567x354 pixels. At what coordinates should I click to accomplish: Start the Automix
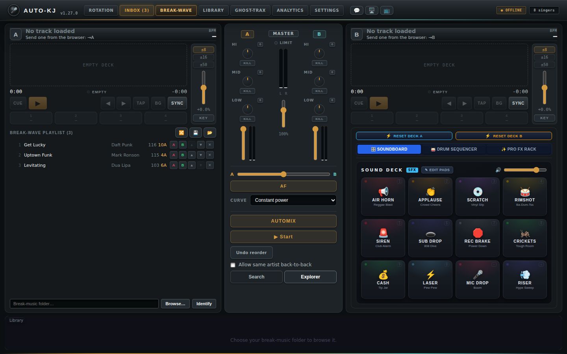coord(283,237)
